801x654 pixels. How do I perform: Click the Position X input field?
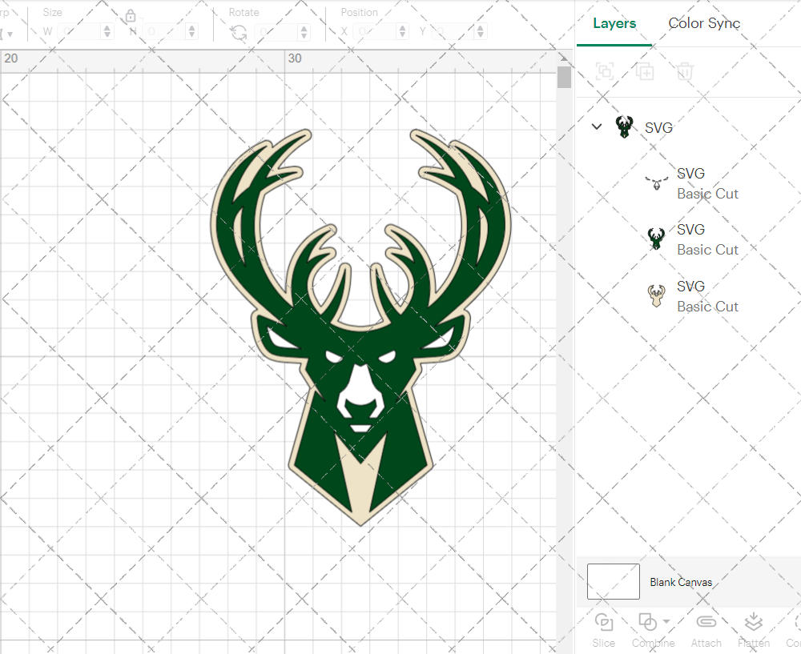[x=375, y=32]
